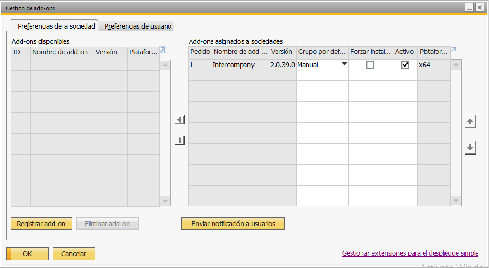Expand the assigned add-ons table icon
Screen dimensions: 489x268
454,50
